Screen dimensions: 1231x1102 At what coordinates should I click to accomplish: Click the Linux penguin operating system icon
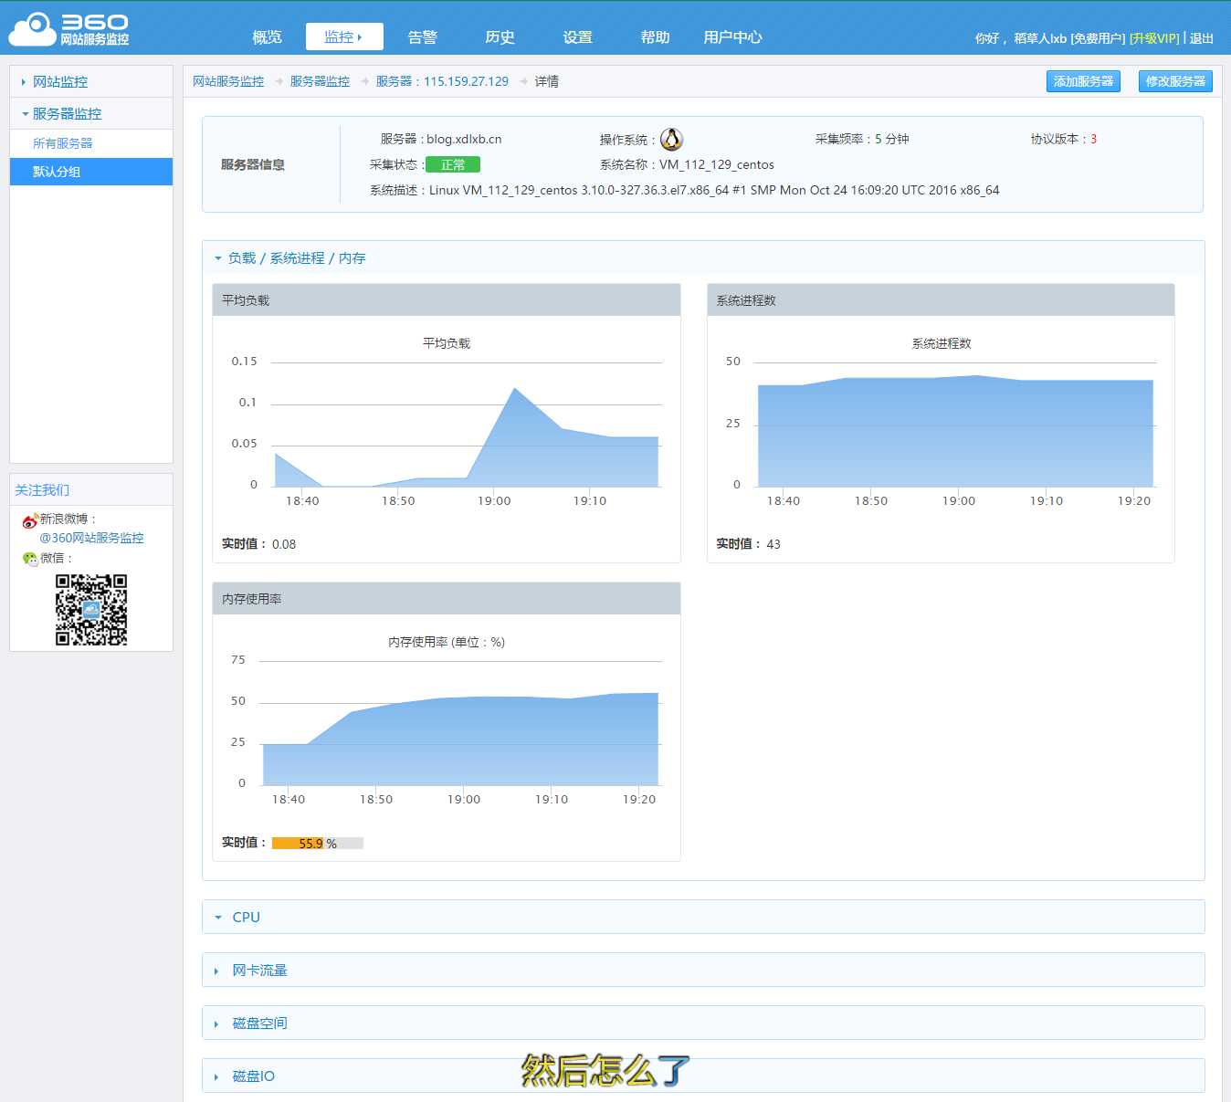[671, 139]
